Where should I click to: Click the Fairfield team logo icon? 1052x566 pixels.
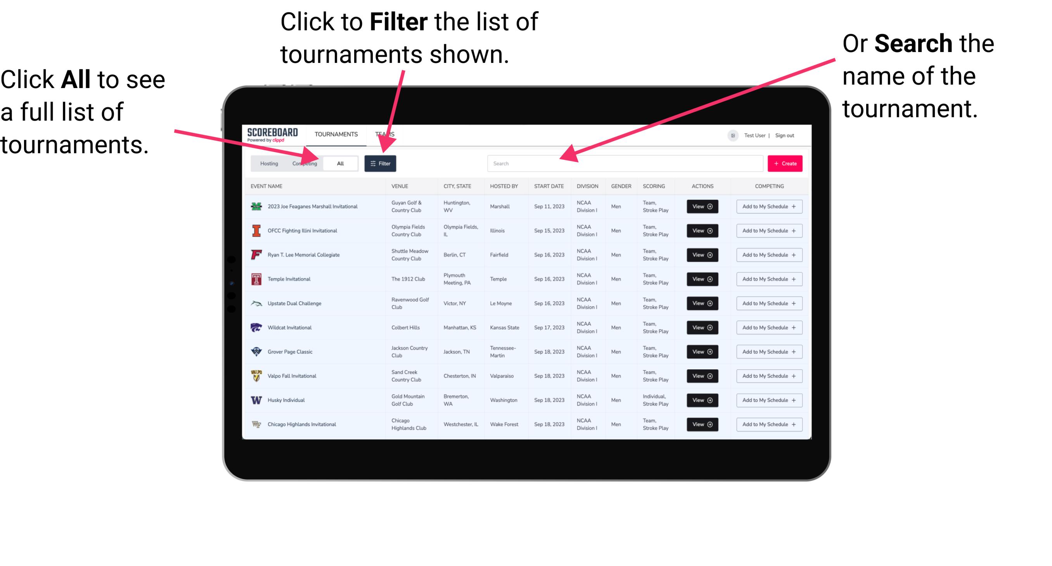[x=256, y=254]
